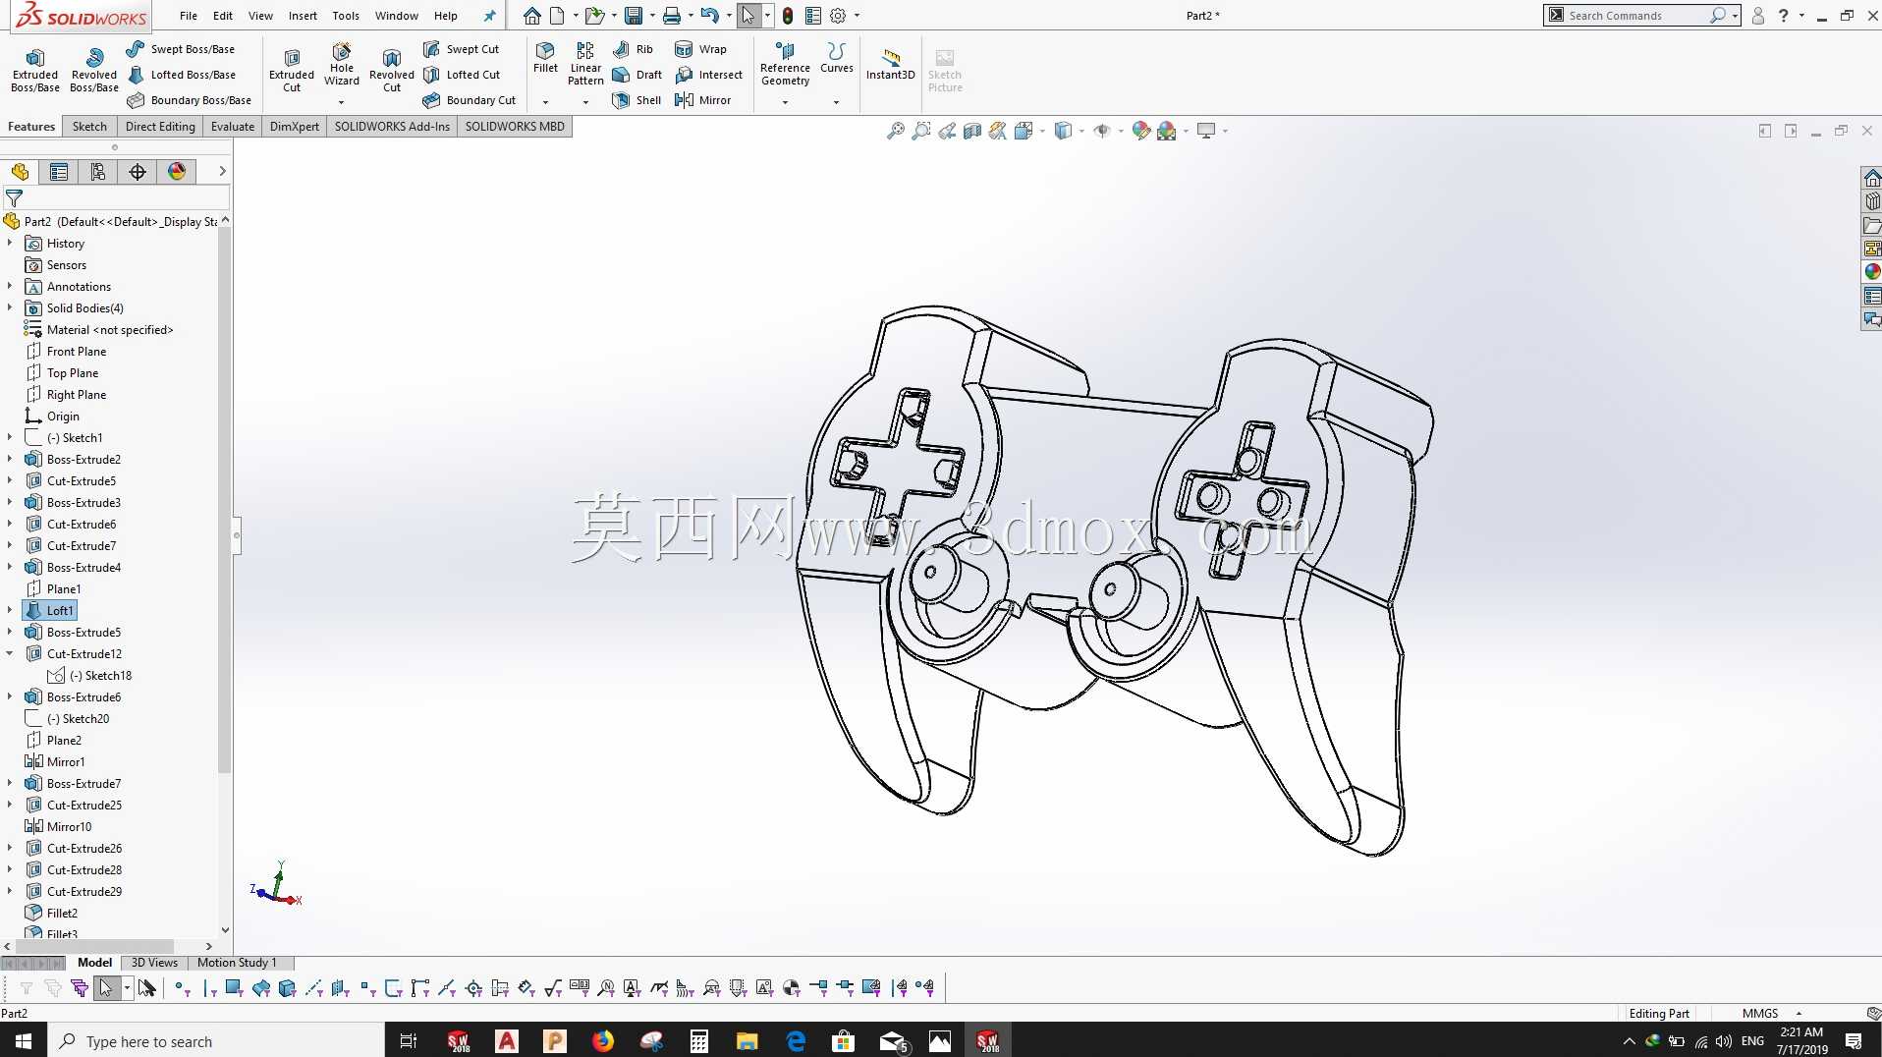Switch to the 3D Views tab
This screenshot has height=1057, width=1882.
tap(154, 963)
